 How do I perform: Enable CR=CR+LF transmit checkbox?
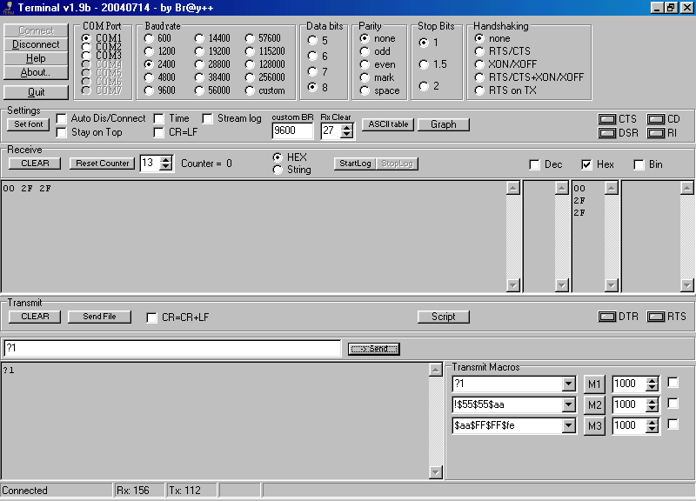coord(151,317)
